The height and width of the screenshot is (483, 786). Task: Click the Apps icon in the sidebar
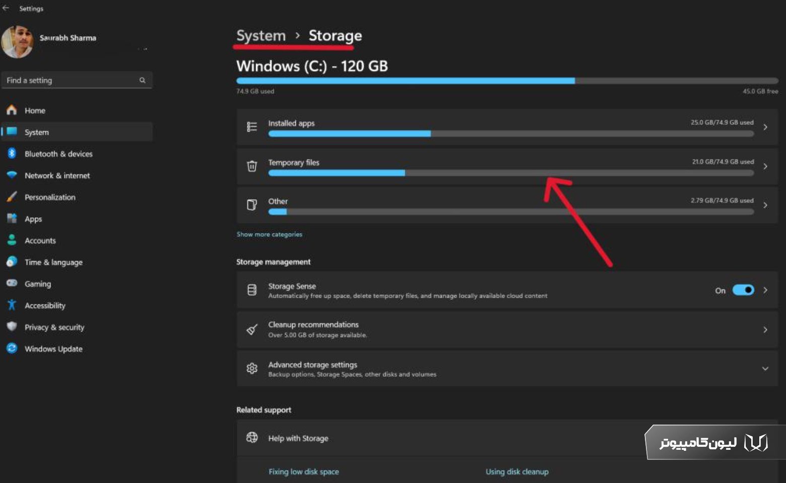point(12,218)
